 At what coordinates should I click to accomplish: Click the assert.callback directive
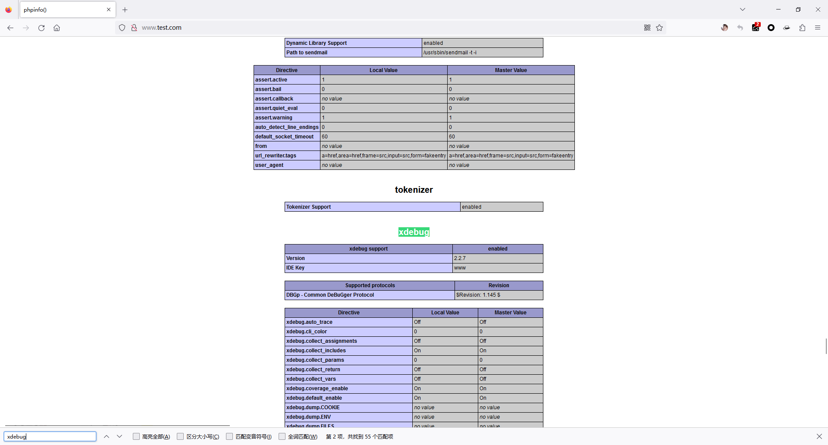[274, 99]
